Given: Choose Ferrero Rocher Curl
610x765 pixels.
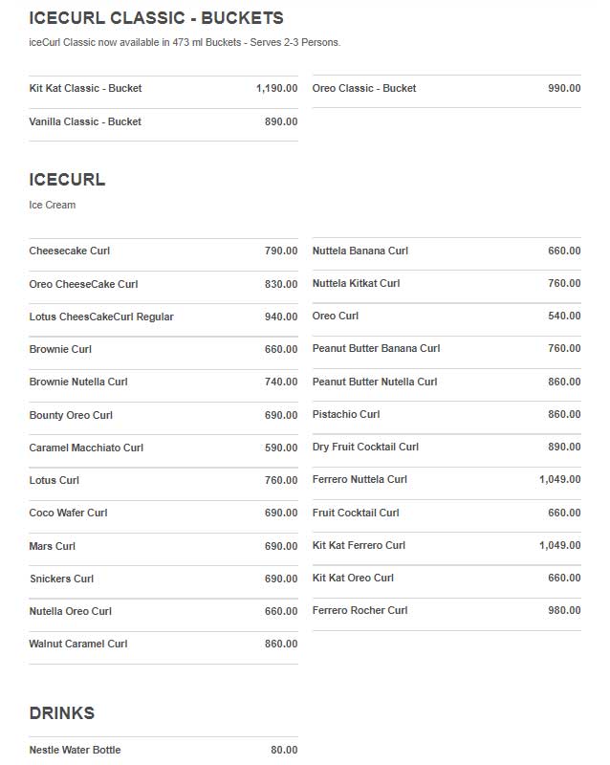Looking at the screenshot, I should [447, 610].
